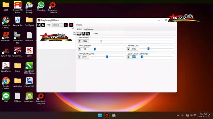Screen dimensions: 213x119
Task: Adjust the Delay Launch Control slider handle
Action: (x=142, y=57)
